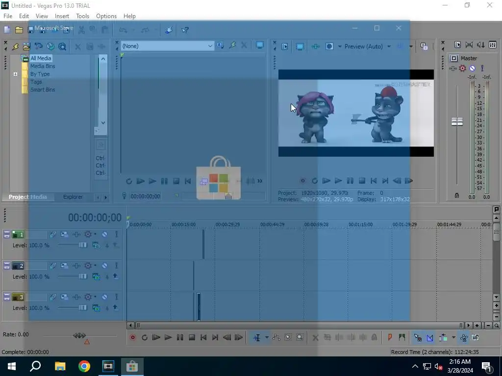Open Mixer Properties icon at top right
Image resolution: width=502 pixels, height=376 pixels.
click(x=457, y=45)
